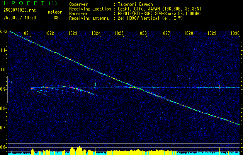Click the 1030 time axis label

click(235, 33)
